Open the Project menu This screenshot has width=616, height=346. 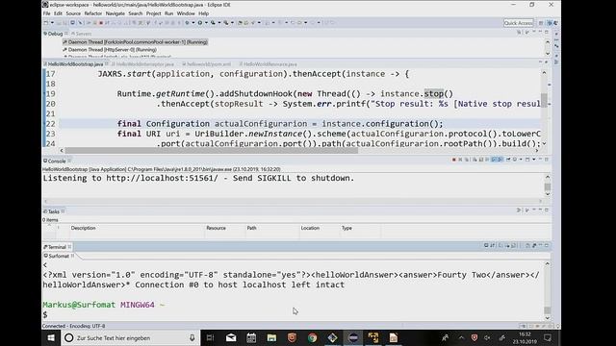[154, 13]
